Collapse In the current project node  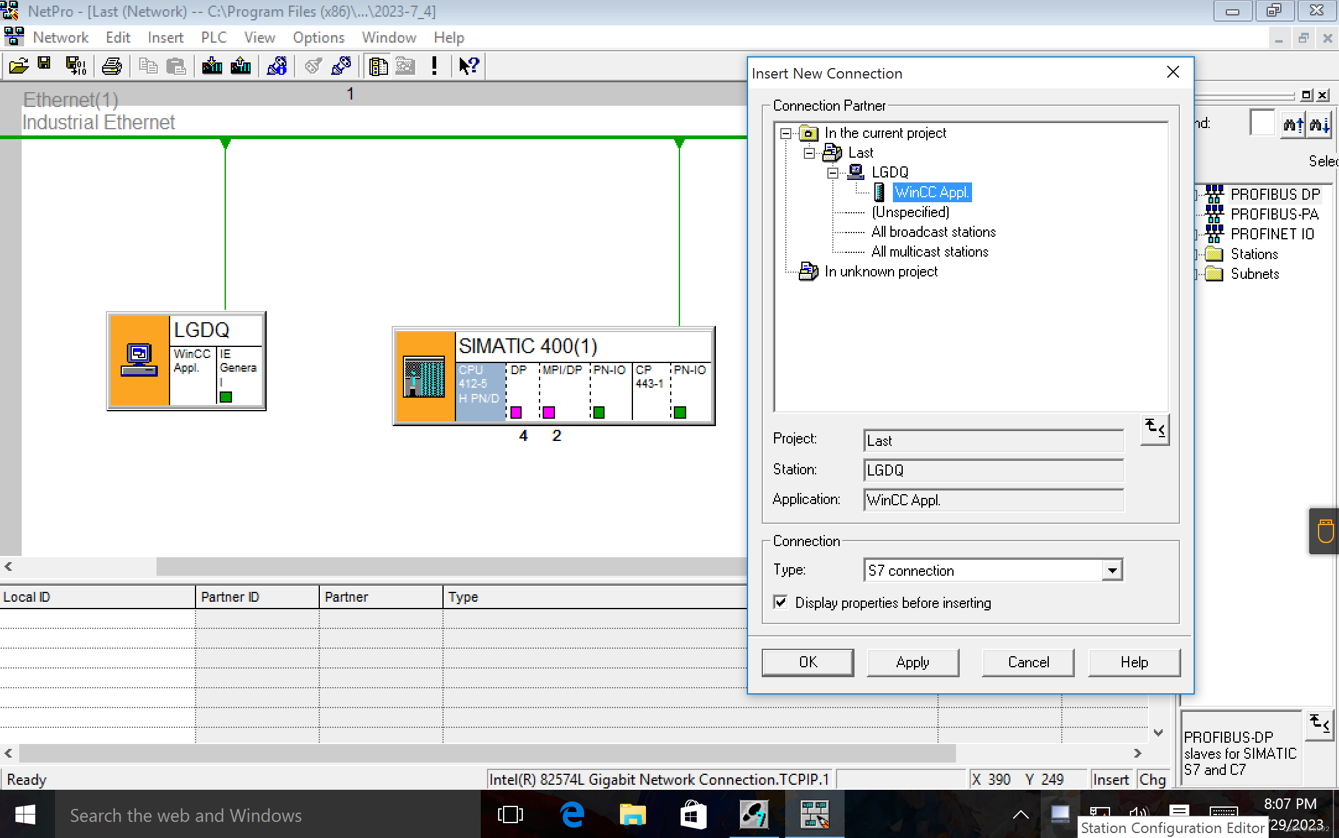pyautogui.click(x=786, y=133)
